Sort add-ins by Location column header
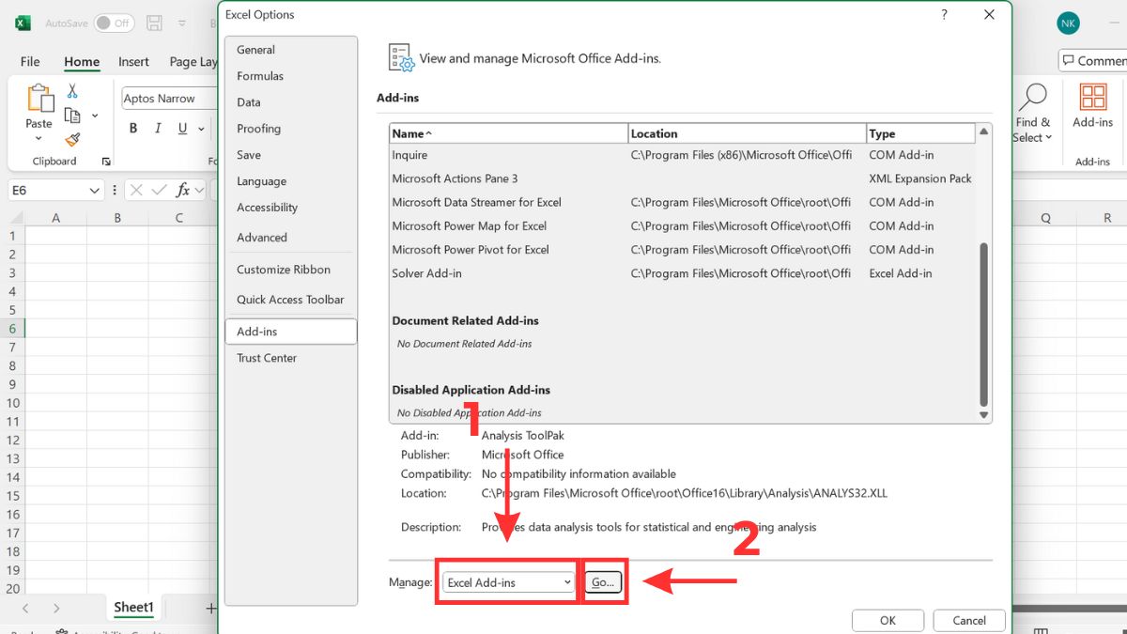This screenshot has height=634, width=1127. click(x=747, y=133)
